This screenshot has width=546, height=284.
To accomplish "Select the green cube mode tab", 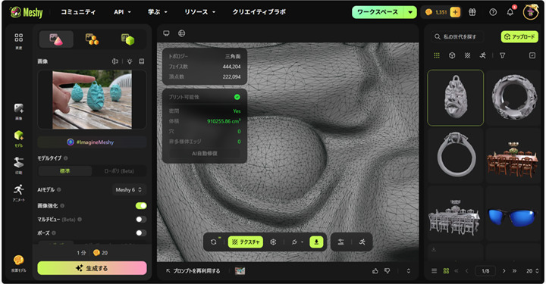I will pos(127,39).
